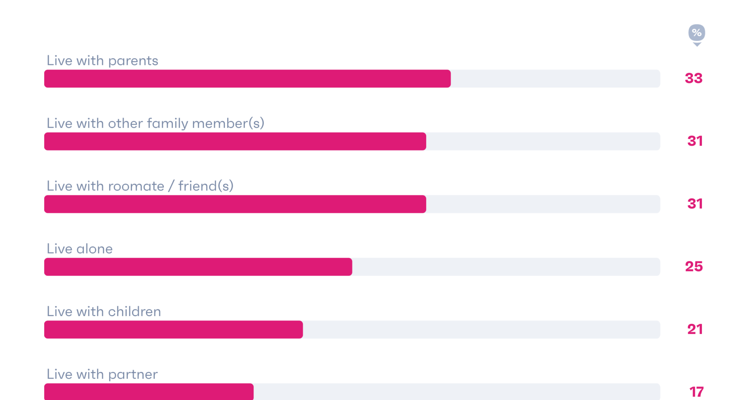Click value 31 beside roomate / friend(s) bar
The height and width of the screenshot is (400, 750).
tap(695, 204)
